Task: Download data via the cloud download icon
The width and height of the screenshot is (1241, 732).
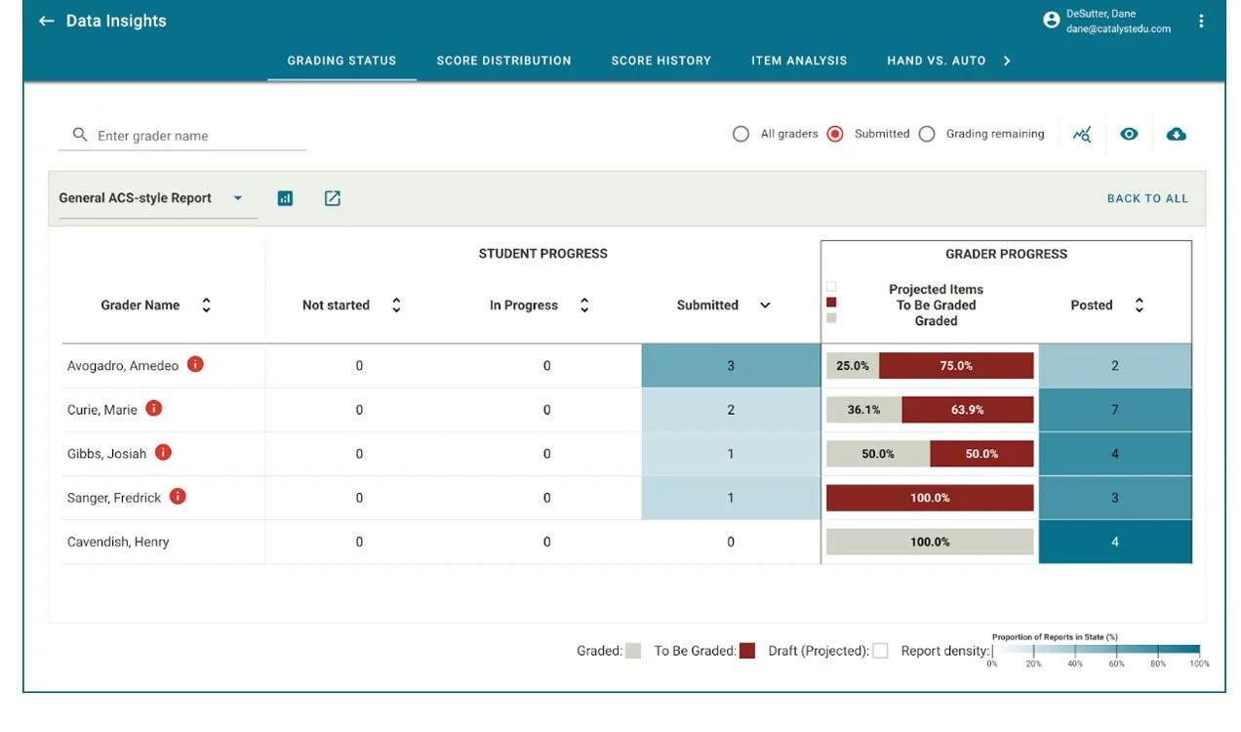Action: 1176,134
